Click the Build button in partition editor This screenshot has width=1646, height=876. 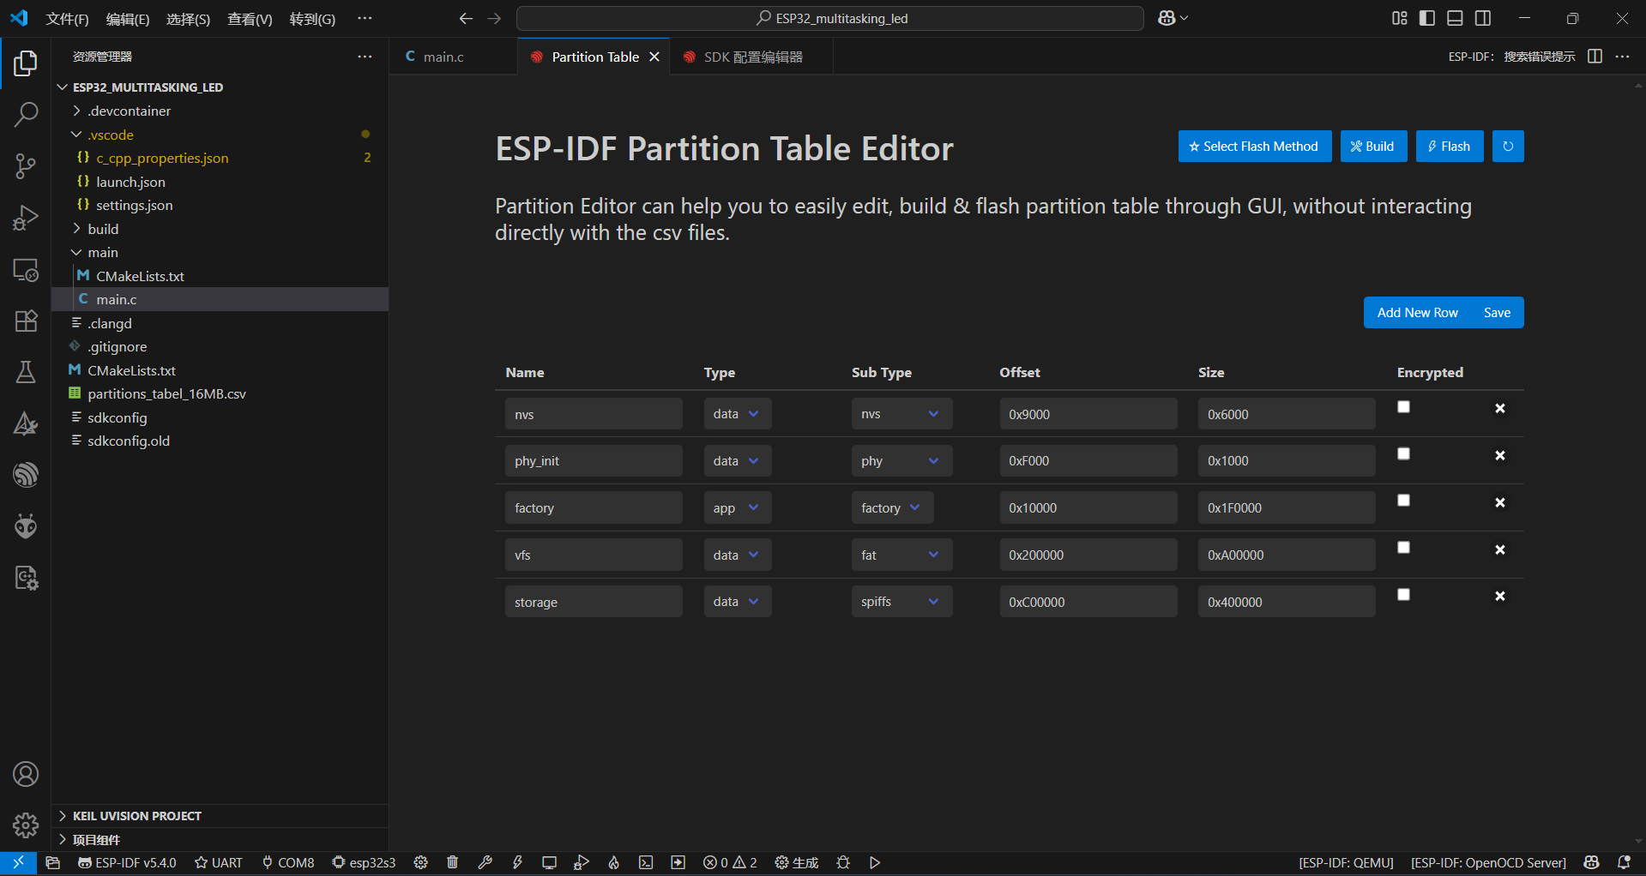1372,147
